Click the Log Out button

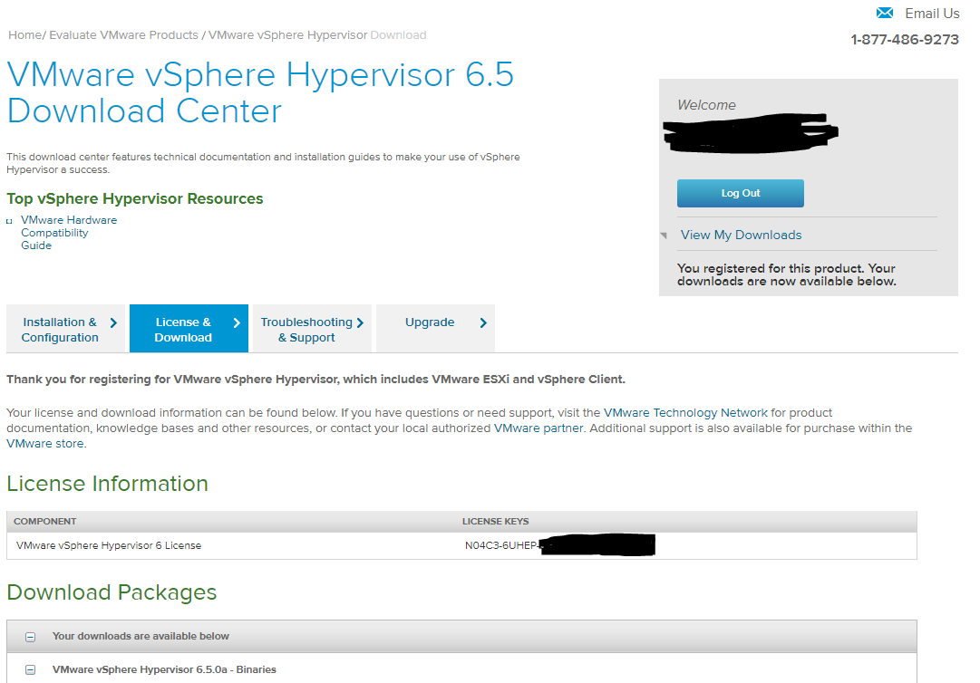(x=740, y=194)
